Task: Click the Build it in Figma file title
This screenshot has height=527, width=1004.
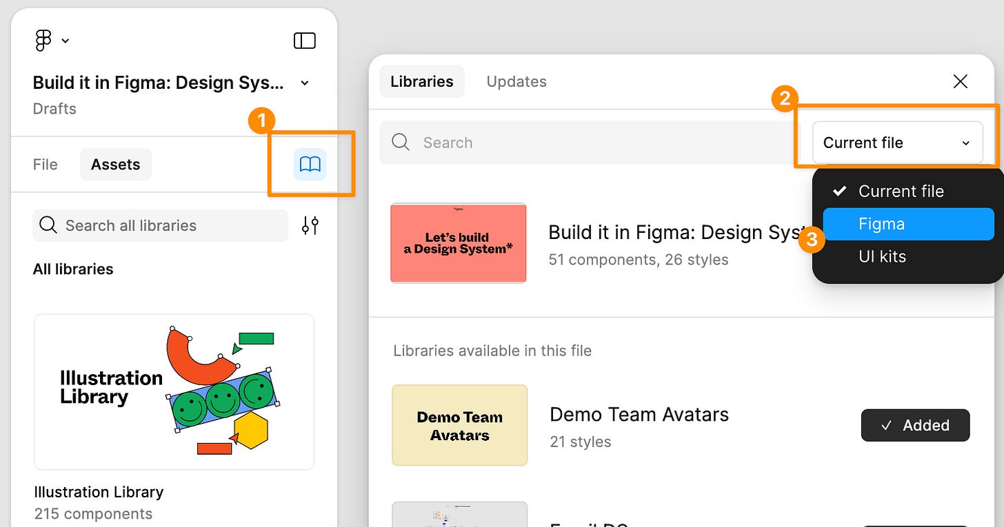Action: point(159,83)
